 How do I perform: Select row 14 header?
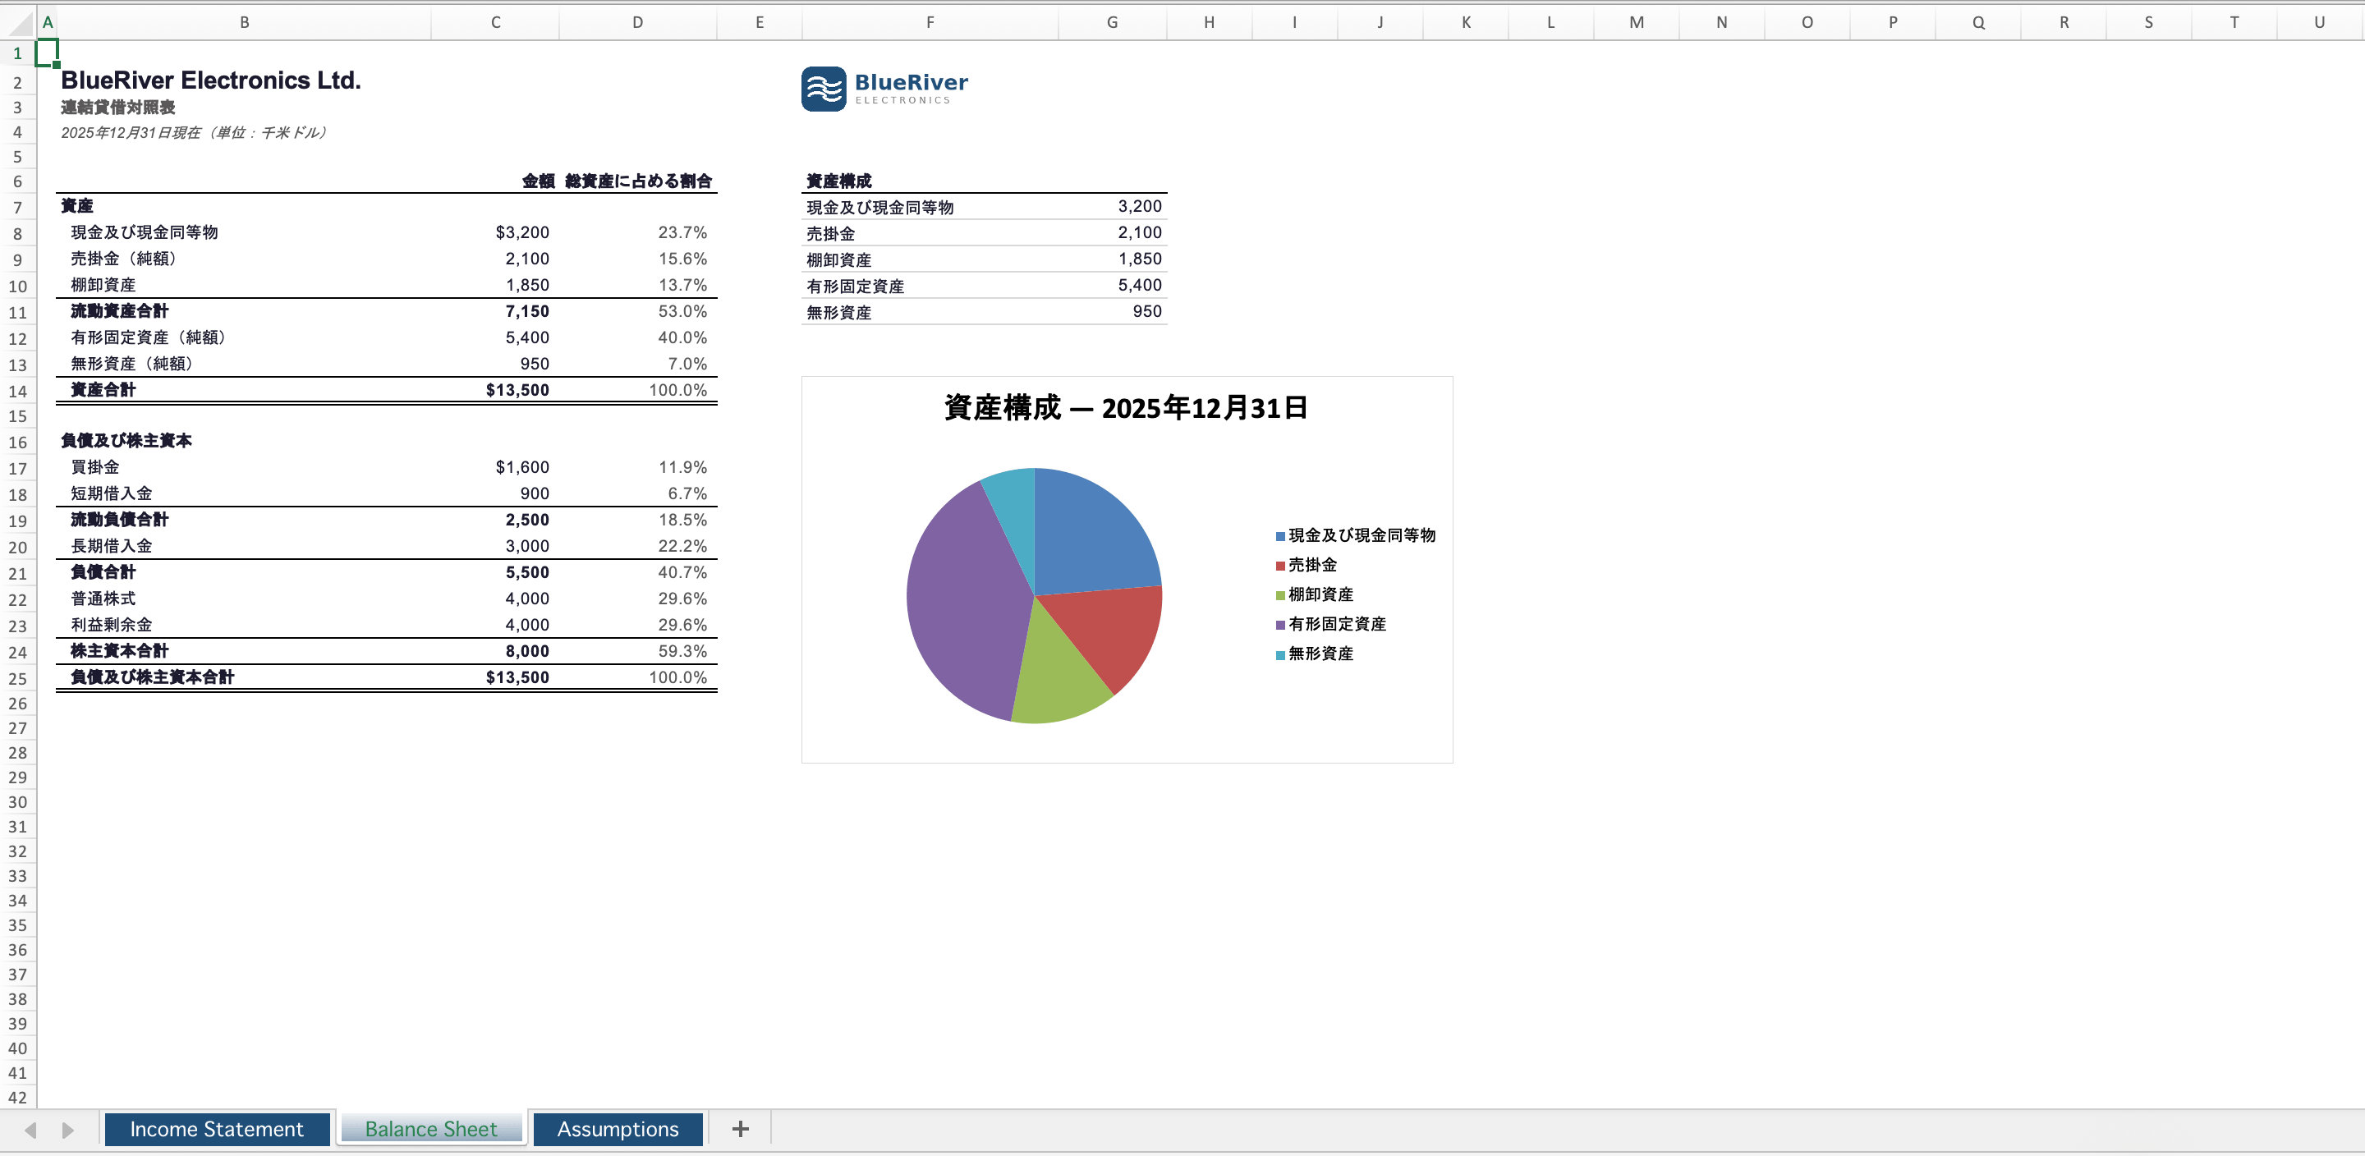(17, 391)
